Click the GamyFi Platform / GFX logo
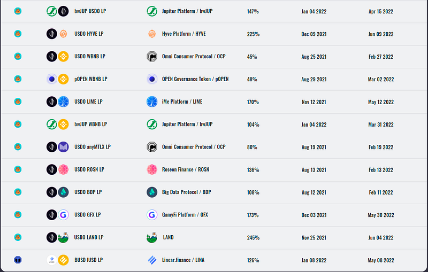The image size is (428, 272). coord(151,215)
